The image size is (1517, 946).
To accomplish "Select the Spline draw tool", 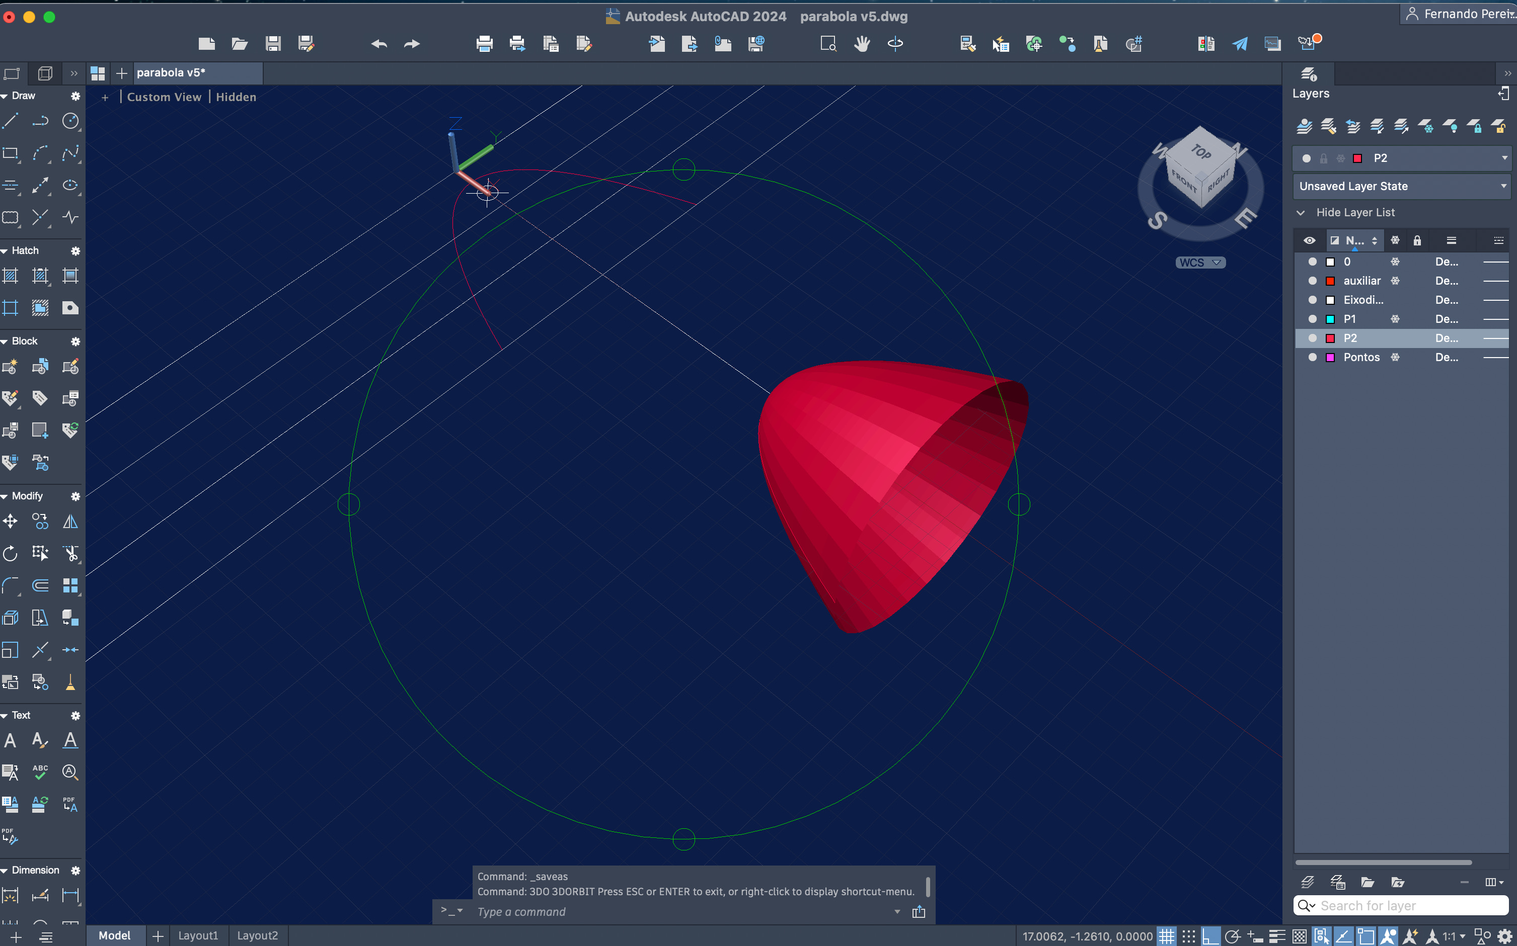I will coord(71,153).
